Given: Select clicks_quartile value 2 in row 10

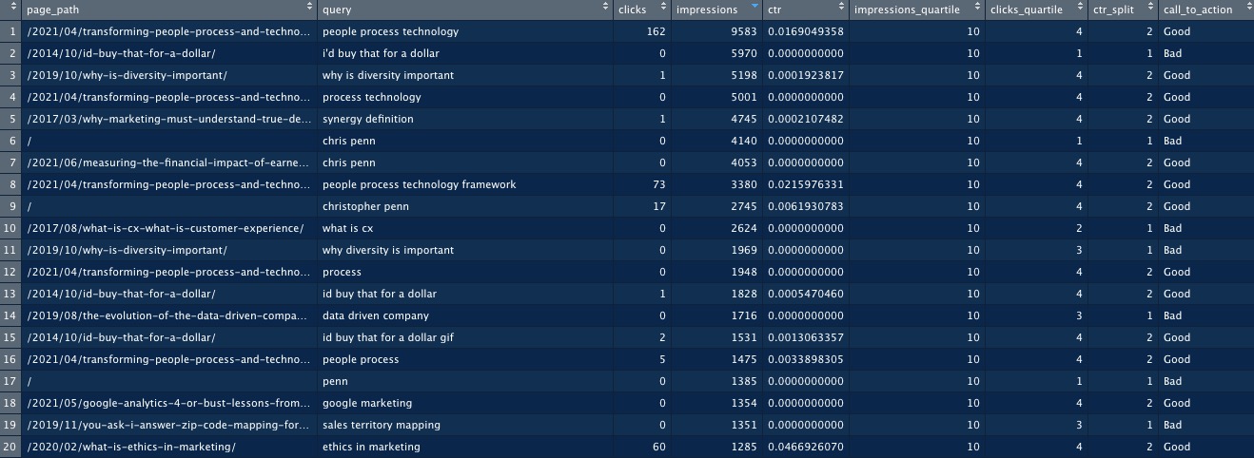Looking at the screenshot, I should 1081,228.
